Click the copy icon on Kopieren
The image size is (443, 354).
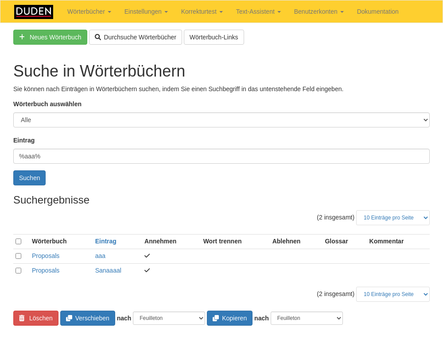coord(216,318)
